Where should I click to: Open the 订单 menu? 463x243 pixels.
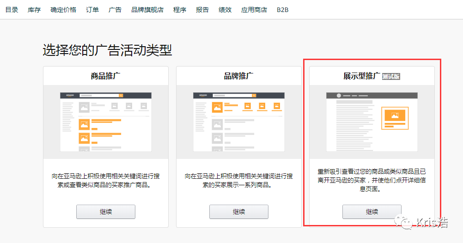[x=92, y=10]
